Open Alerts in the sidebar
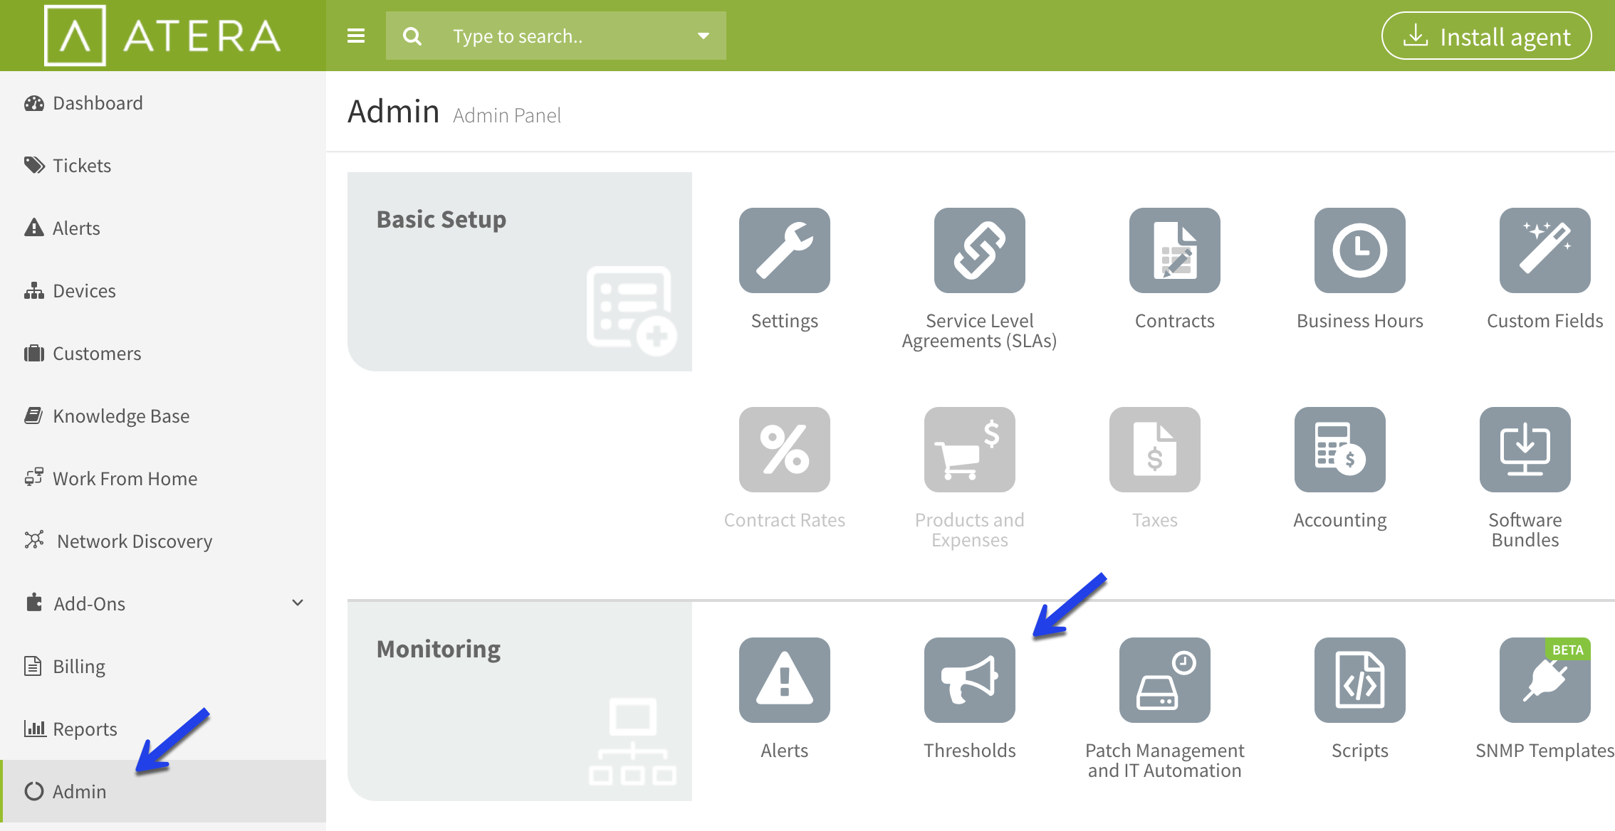Viewport: 1615px width, 831px height. pos(163,228)
